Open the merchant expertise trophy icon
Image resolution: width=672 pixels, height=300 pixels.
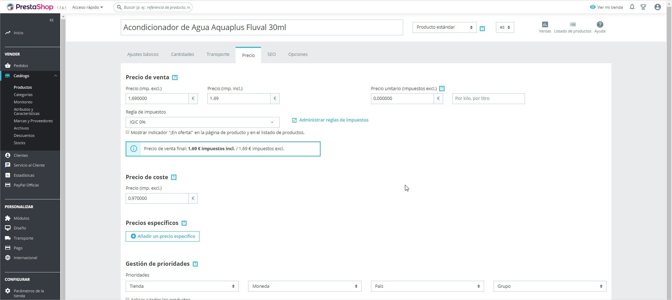(x=643, y=7)
